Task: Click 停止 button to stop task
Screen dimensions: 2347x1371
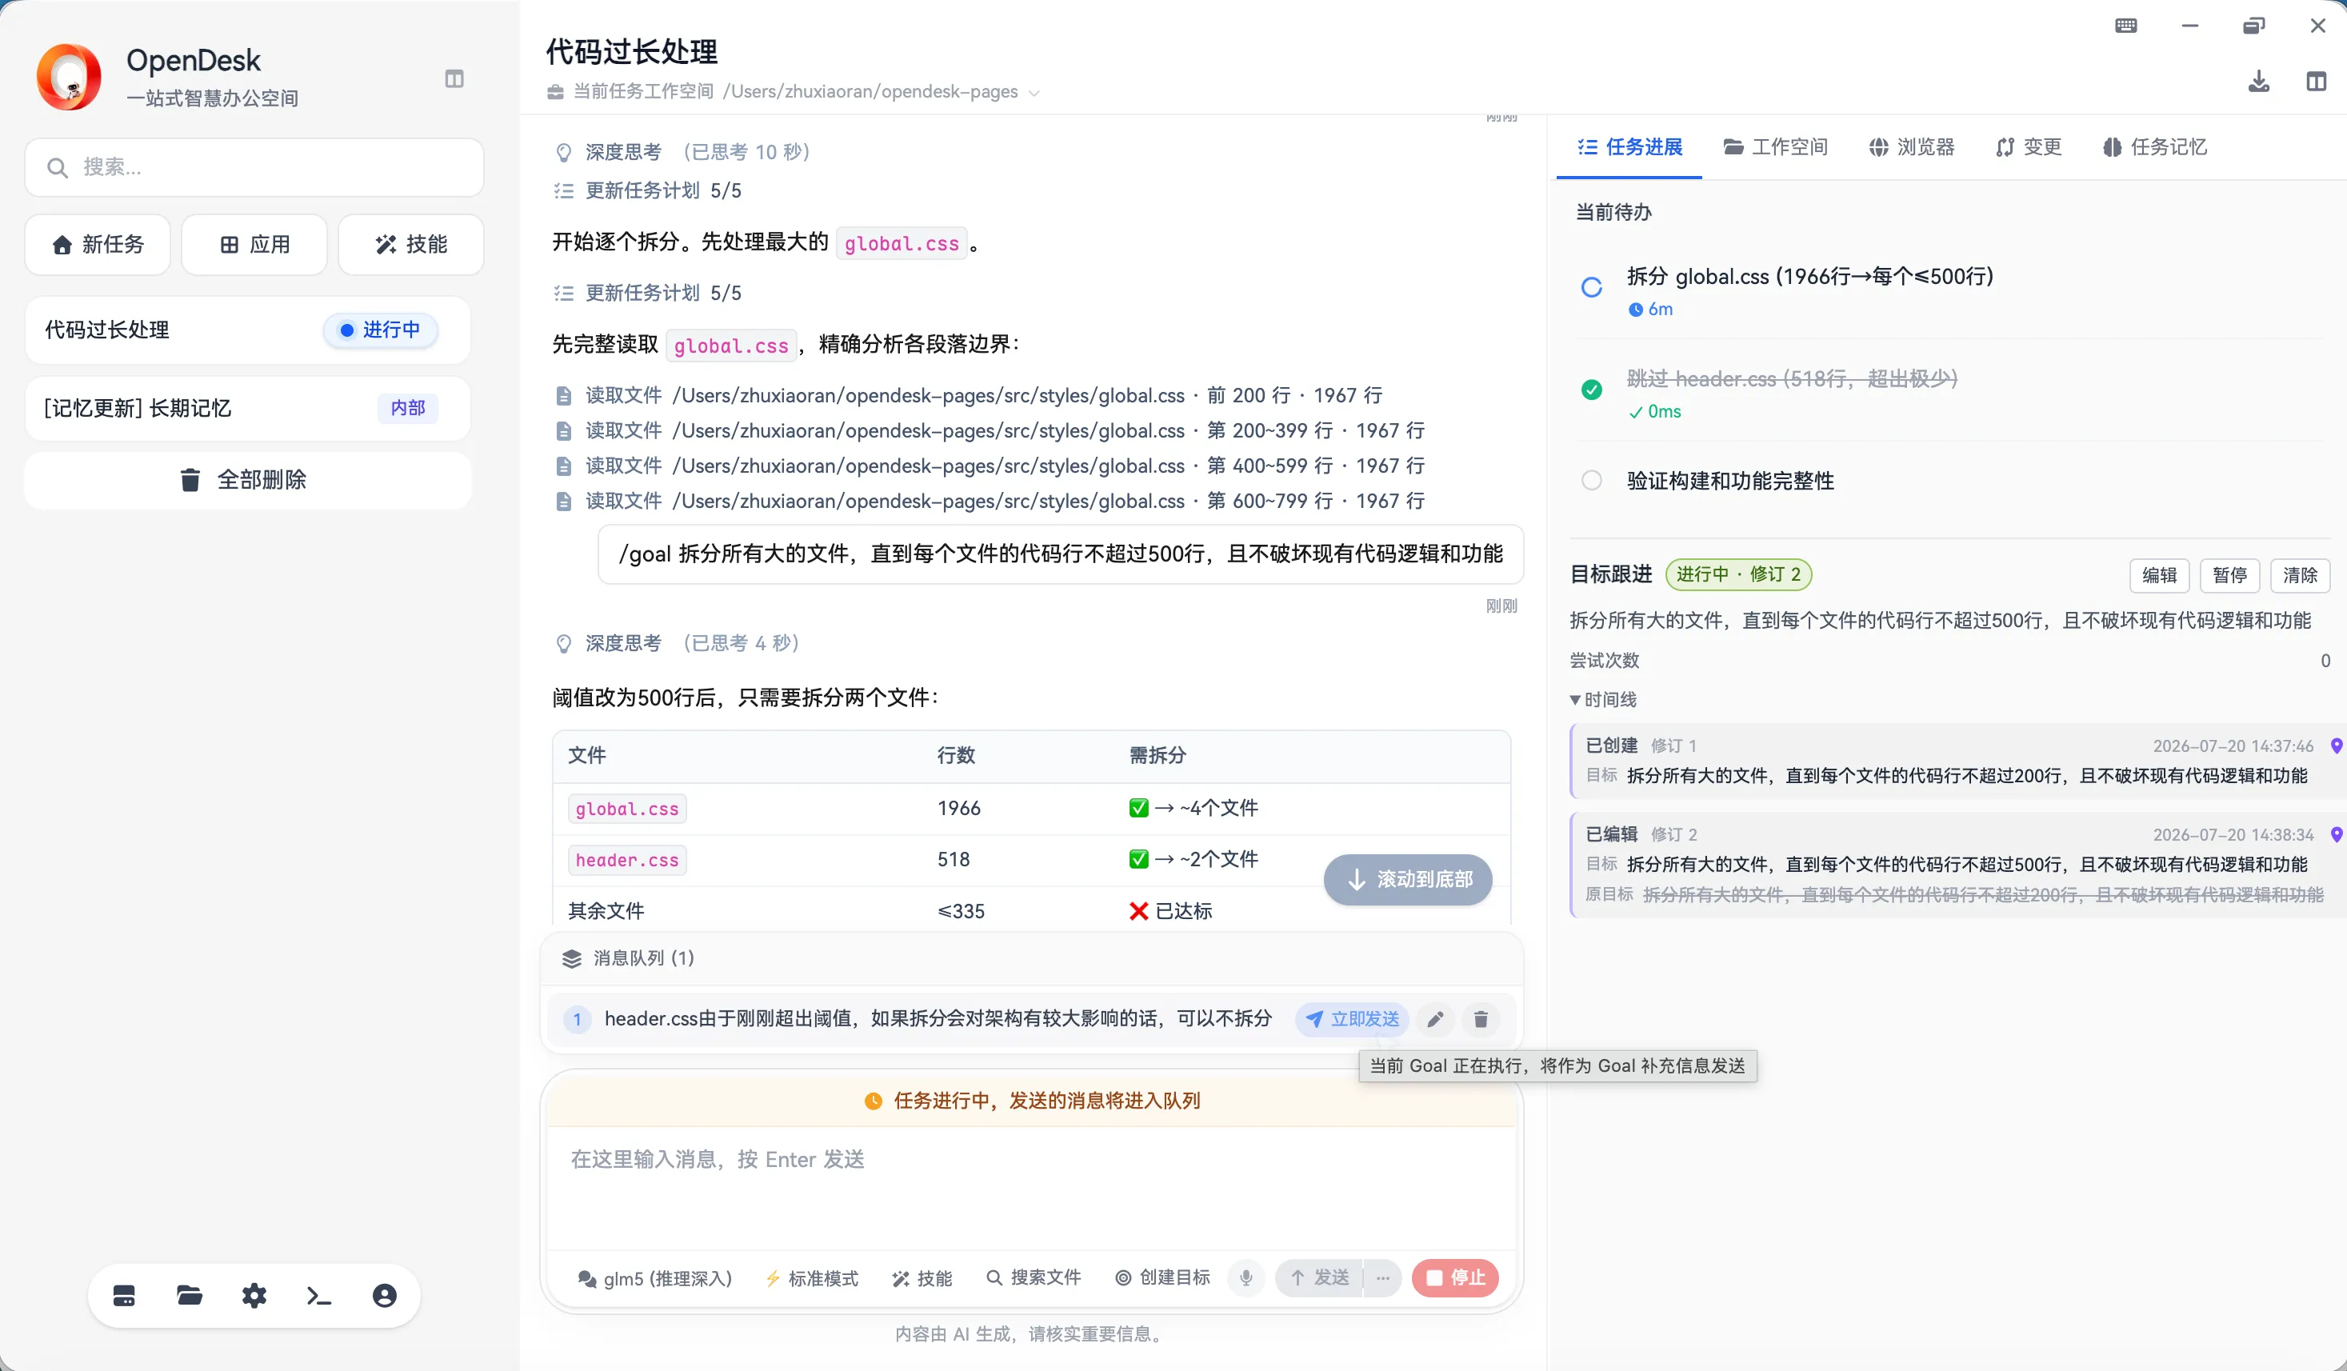Action: tap(1455, 1278)
